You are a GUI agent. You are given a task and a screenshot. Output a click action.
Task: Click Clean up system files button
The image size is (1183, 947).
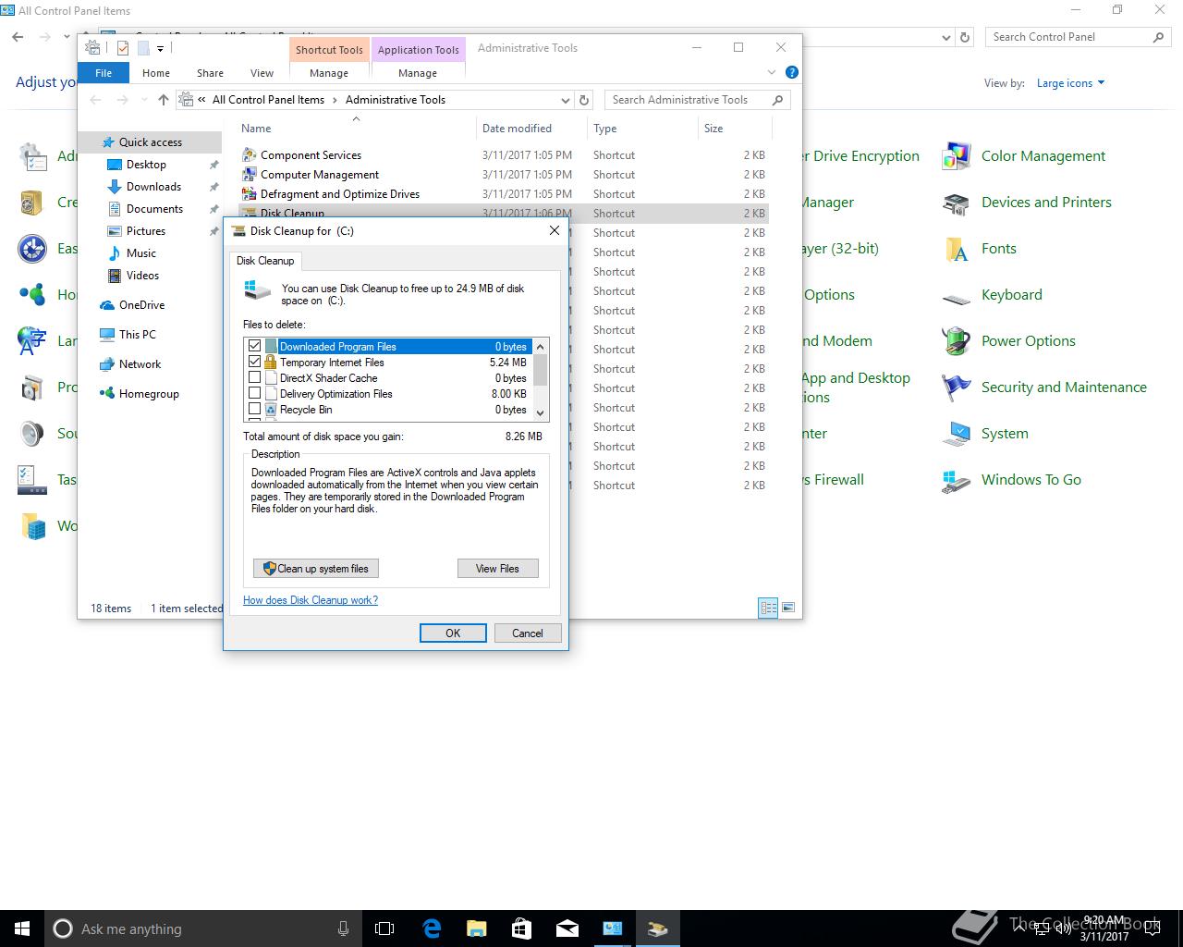tap(316, 569)
